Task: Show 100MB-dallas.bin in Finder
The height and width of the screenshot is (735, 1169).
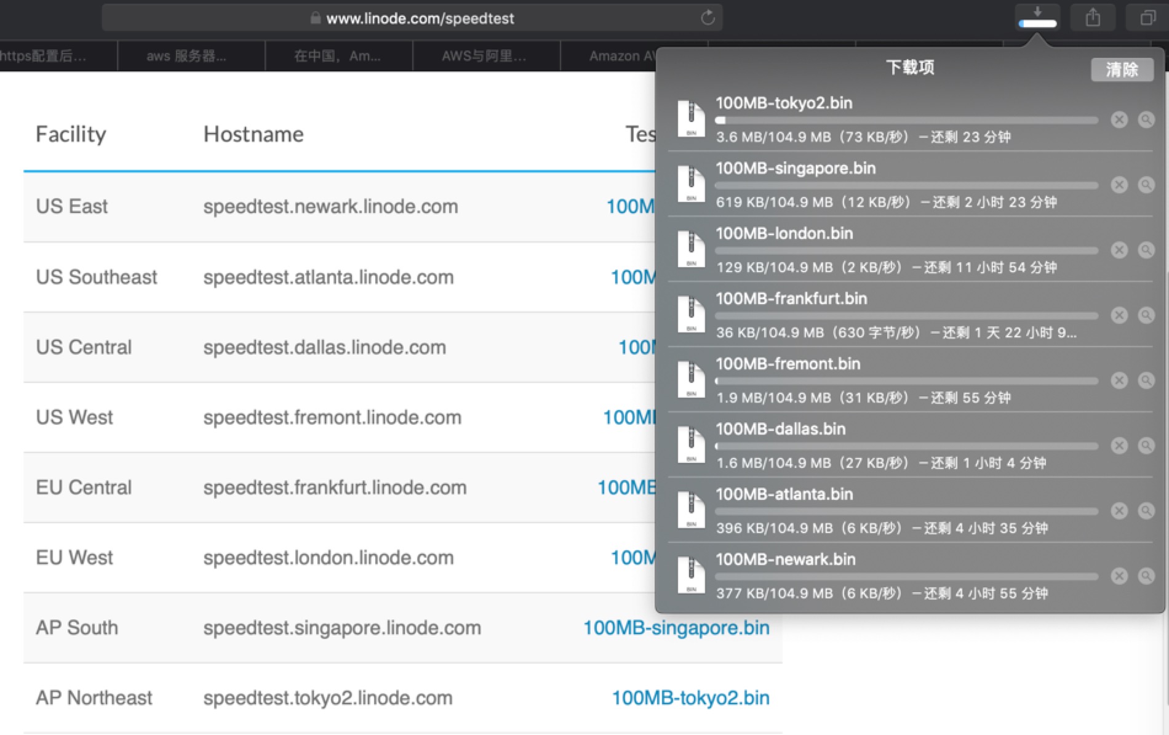Action: tap(1146, 446)
